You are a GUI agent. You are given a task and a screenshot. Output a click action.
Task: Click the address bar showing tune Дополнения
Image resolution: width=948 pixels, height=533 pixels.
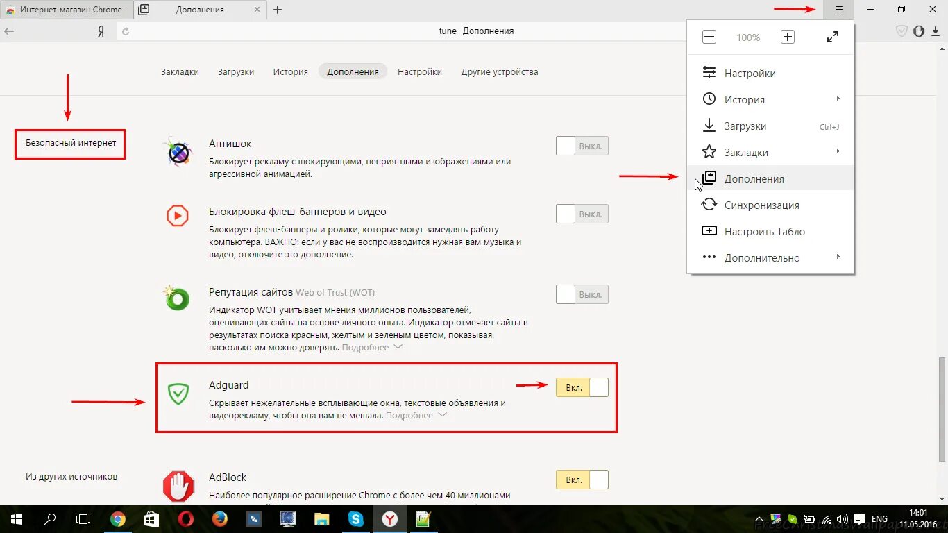pos(476,31)
